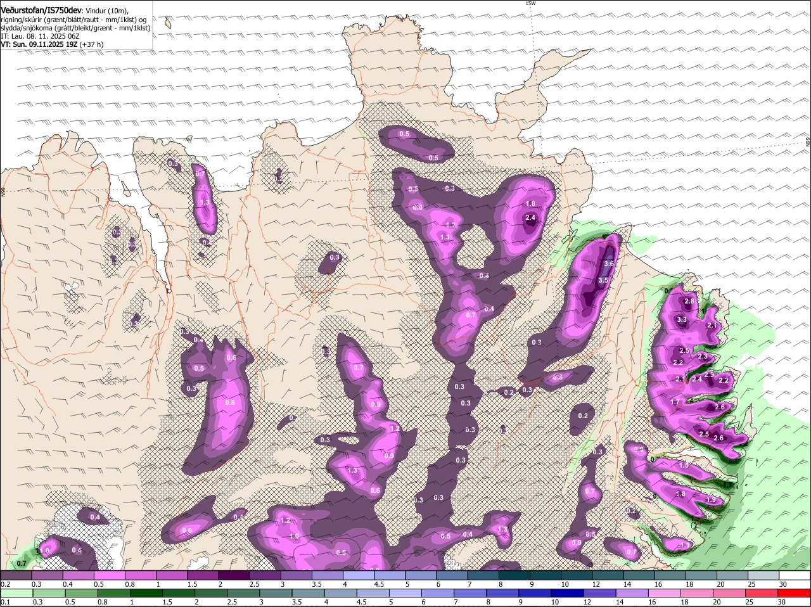The image size is (811, 607).
Task: Click the 0.8 map value in the western snow band
Action: [x=230, y=402]
